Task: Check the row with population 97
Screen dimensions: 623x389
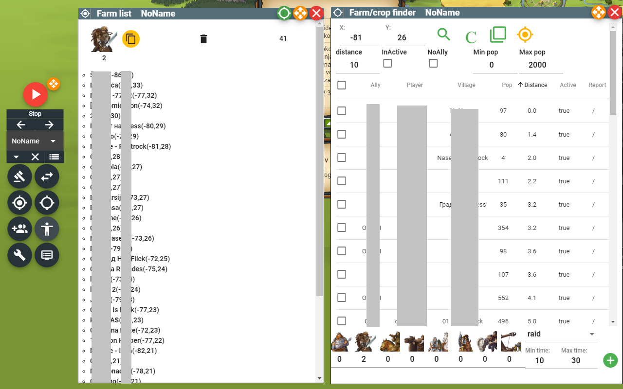Action: tap(342, 111)
